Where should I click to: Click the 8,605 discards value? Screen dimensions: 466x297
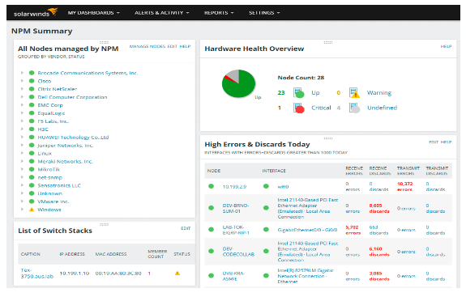[x=379, y=208]
